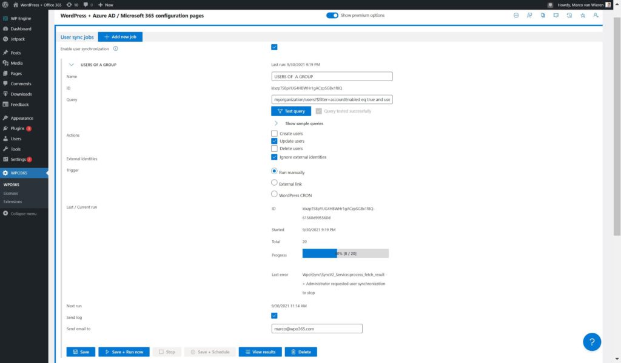Click the sync progress bar
Image resolution: width=621 pixels, height=363 pixels.
pyautogui.click(x=345, y=253)
